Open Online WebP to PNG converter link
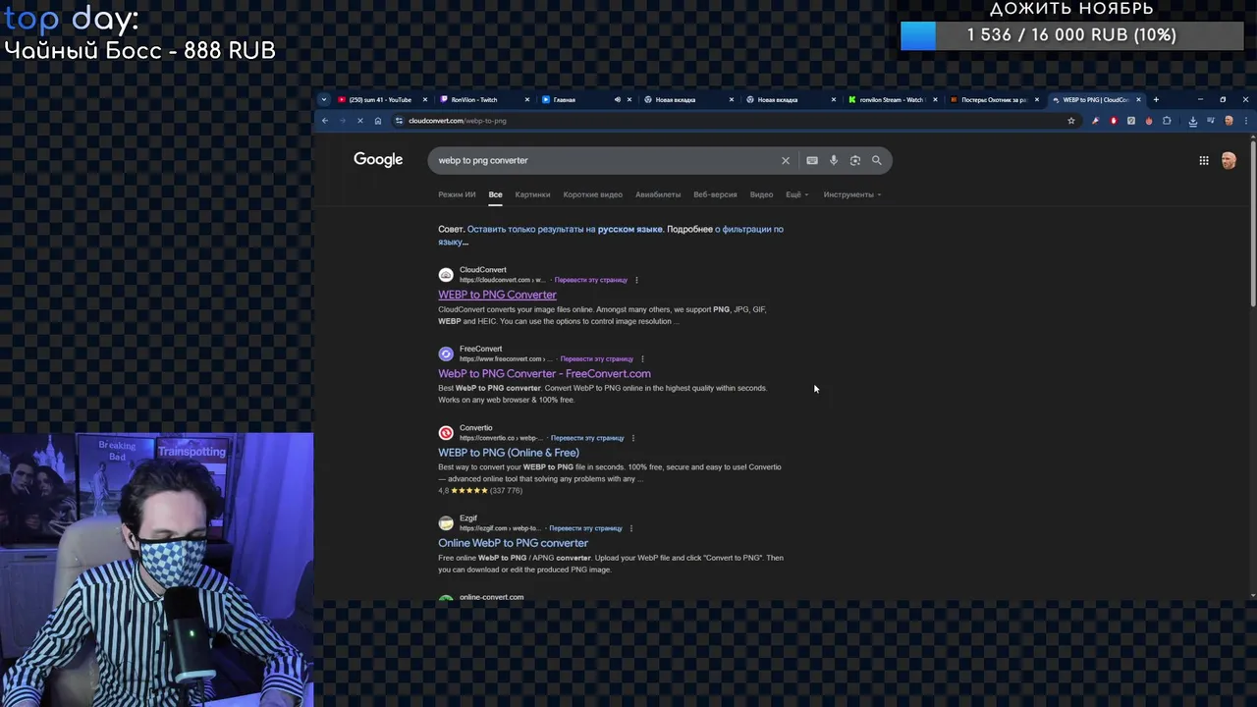Screen dimensions: 1257x707 [x=513, y=543]
